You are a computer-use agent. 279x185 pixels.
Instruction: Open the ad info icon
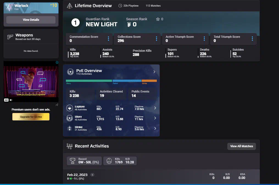tap(57, 63)
